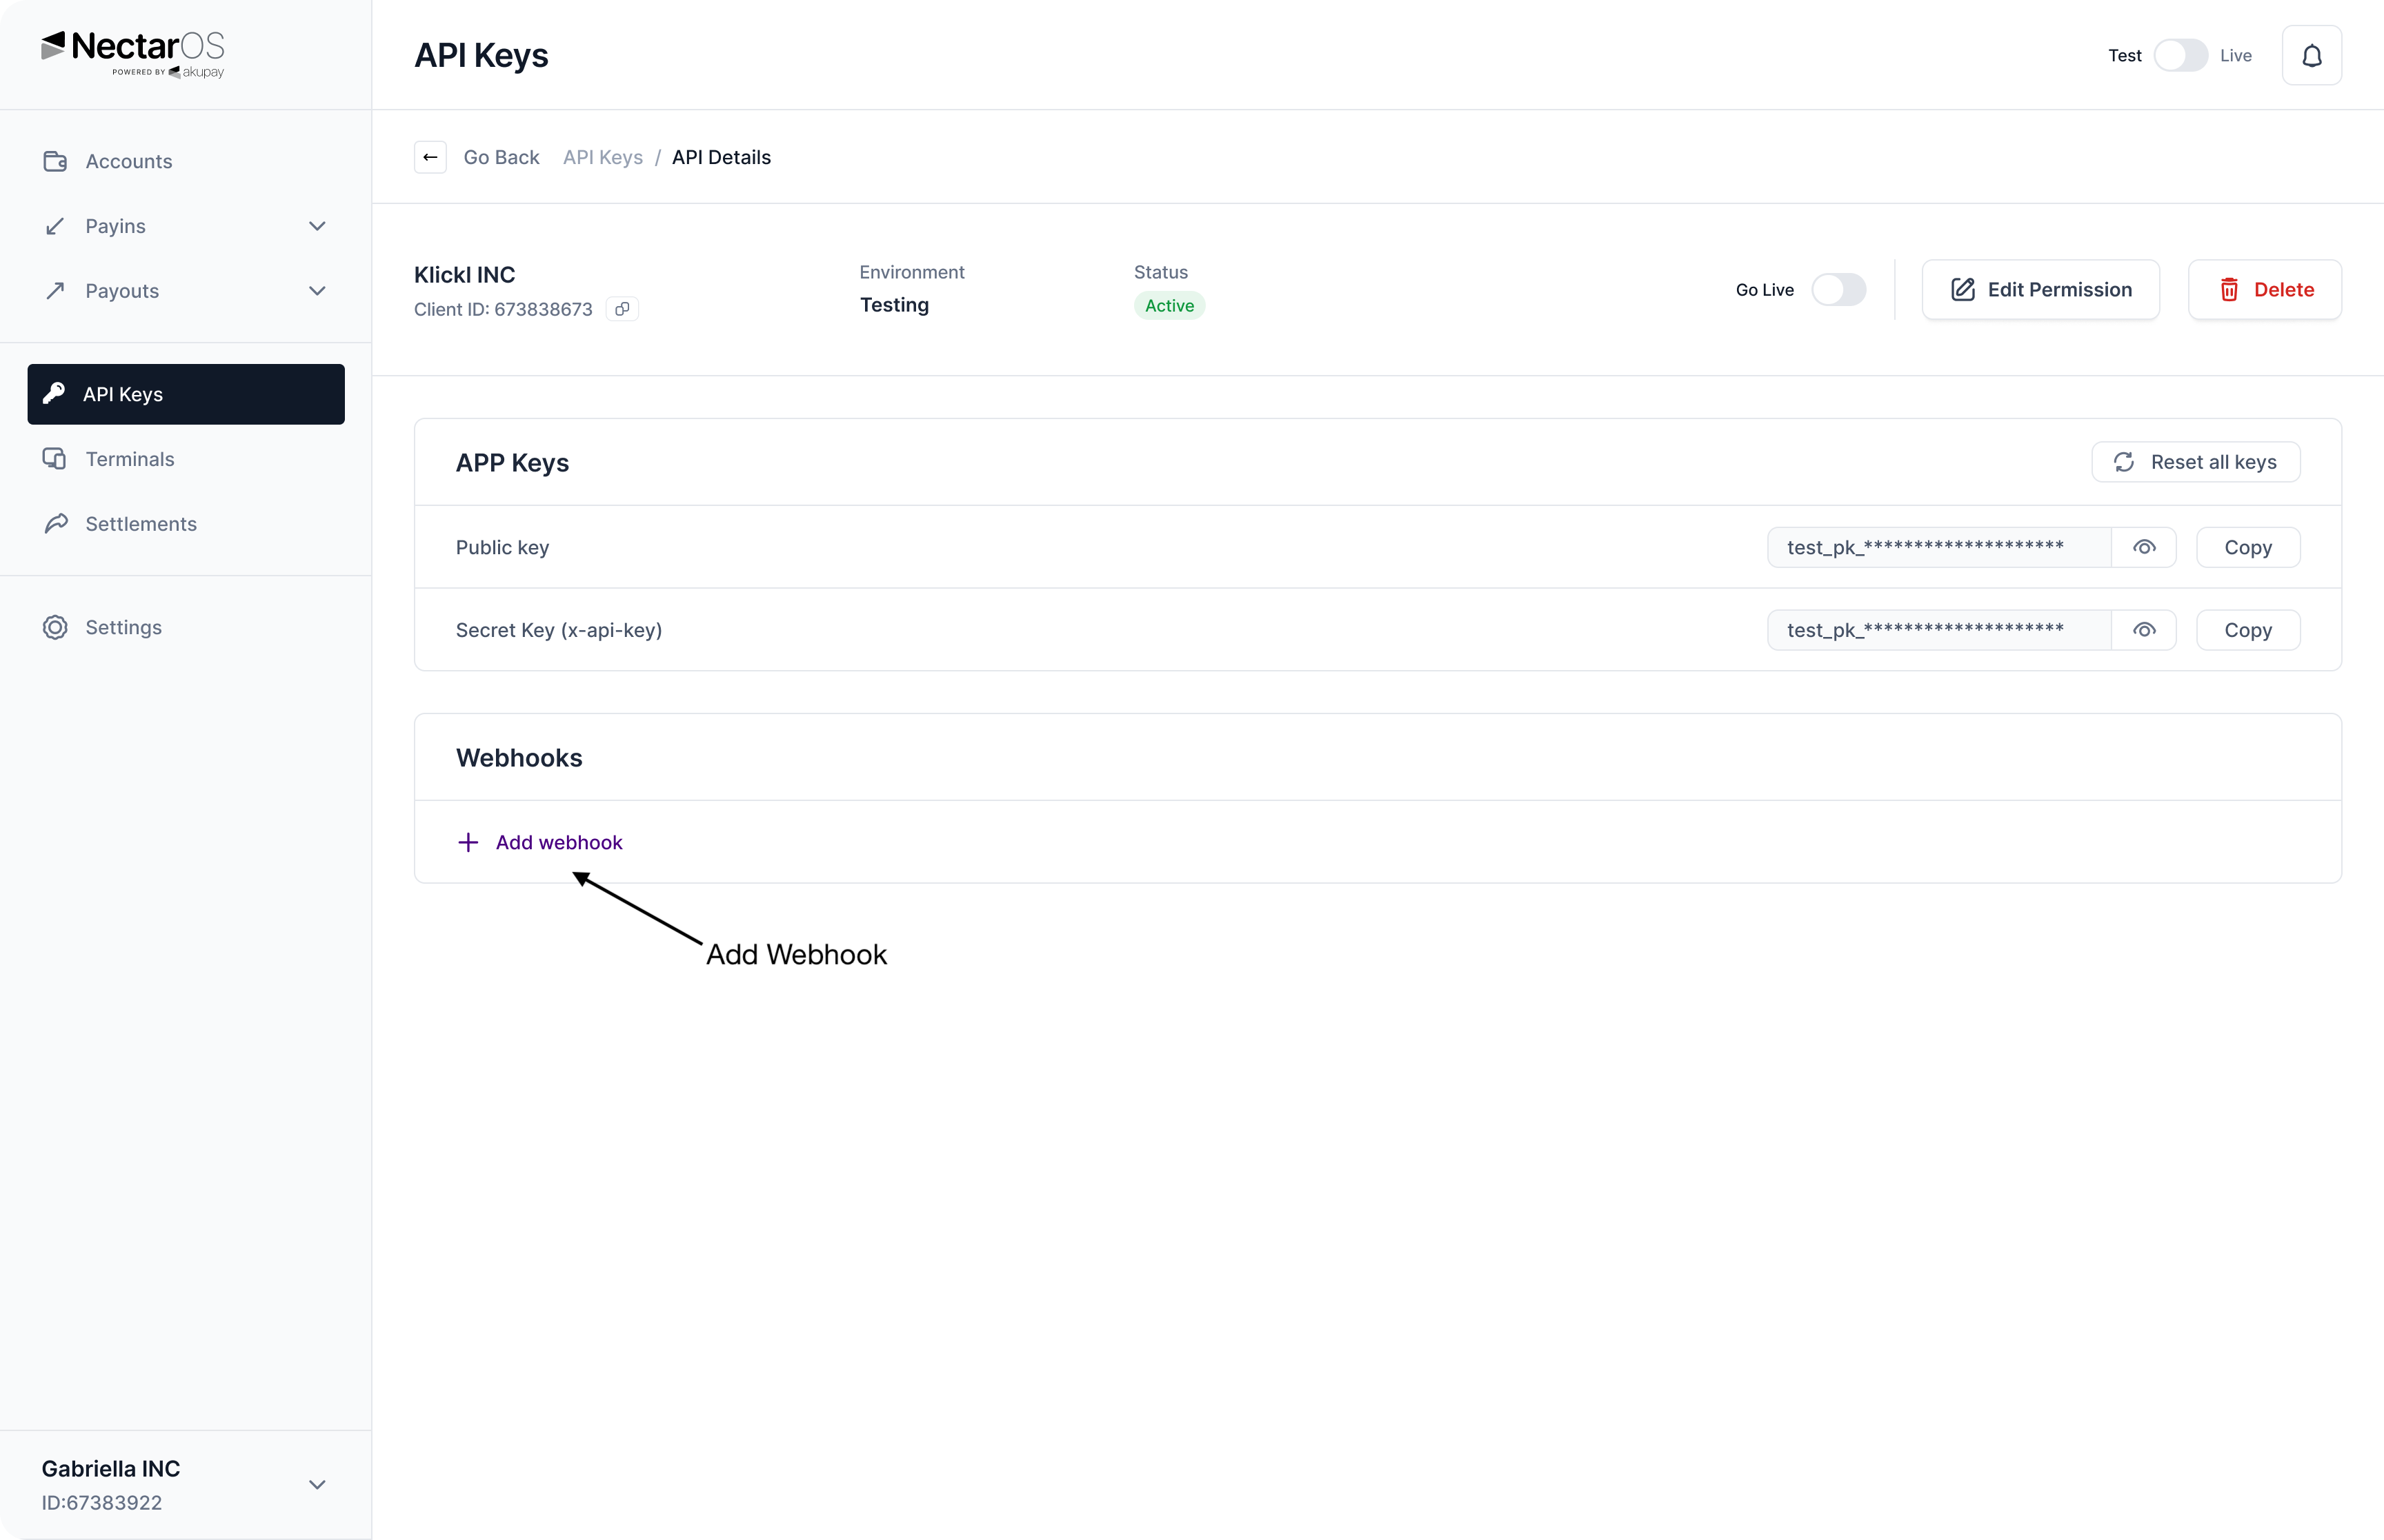Click the Go Back link

tap(501, 157)
